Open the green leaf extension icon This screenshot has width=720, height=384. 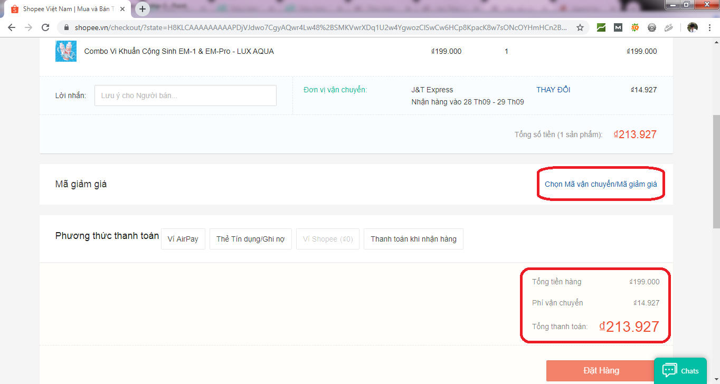tap(601, 27)
